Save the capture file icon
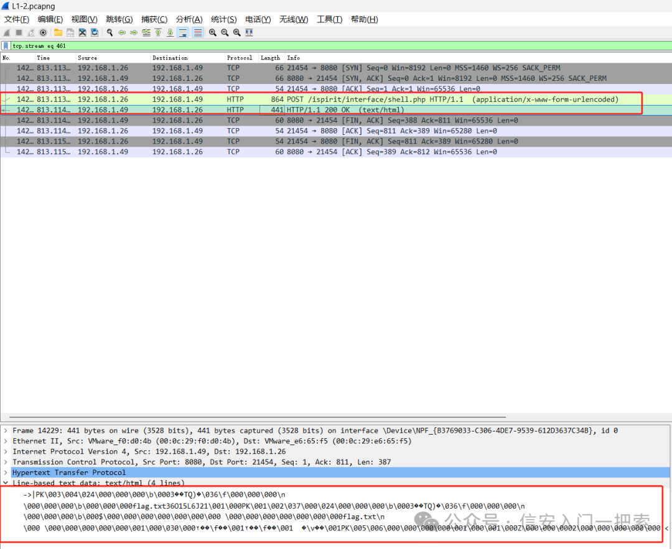The height and width of the screenshot is (549, 672). tap(70, 32)
